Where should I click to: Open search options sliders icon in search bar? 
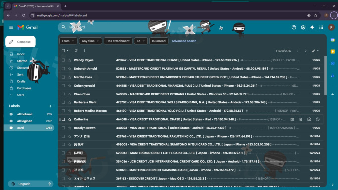(204, 27)
